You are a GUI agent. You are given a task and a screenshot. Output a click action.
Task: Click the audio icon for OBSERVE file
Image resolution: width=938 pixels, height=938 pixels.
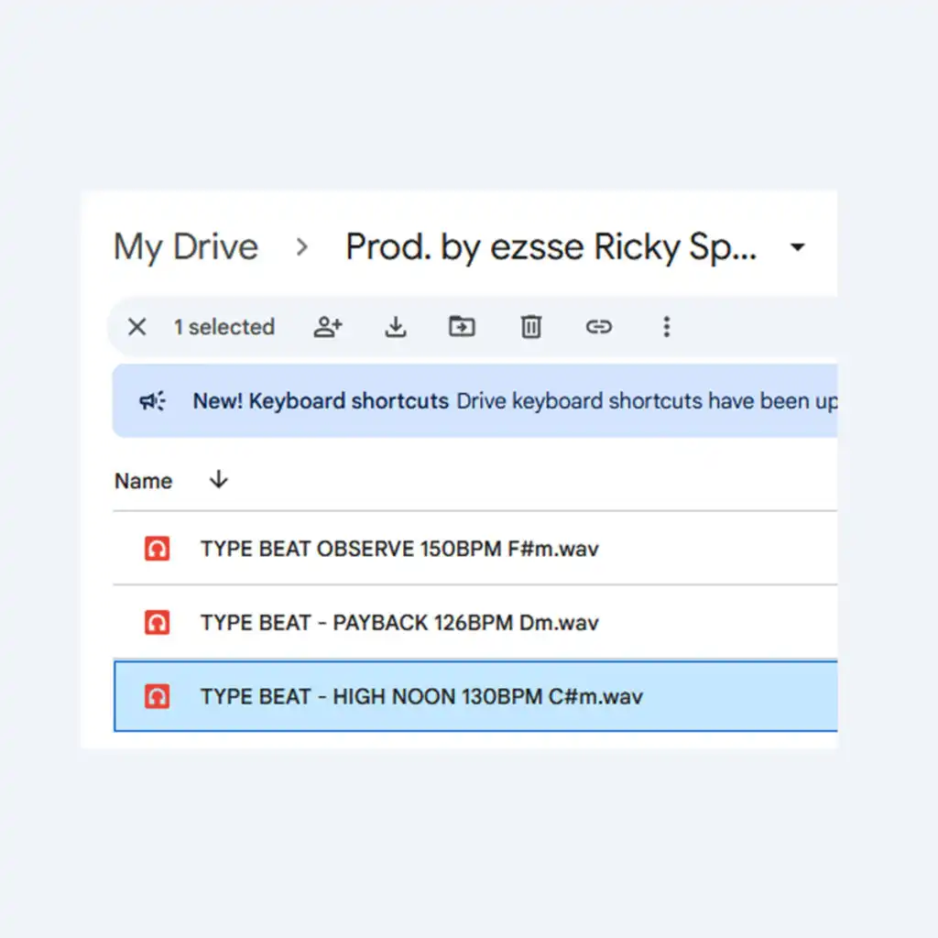pos(158,549)
